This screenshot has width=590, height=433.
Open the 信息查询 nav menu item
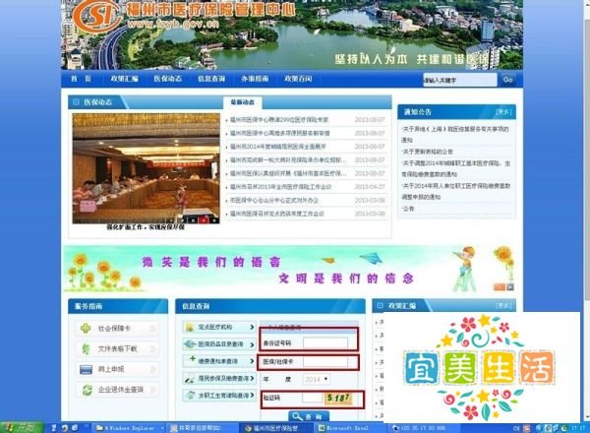[x=211, y=79]
